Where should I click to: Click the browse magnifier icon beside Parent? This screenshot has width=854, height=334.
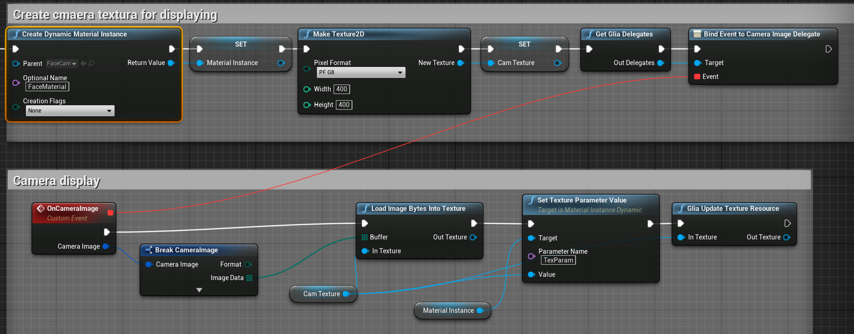click(91, 64)
